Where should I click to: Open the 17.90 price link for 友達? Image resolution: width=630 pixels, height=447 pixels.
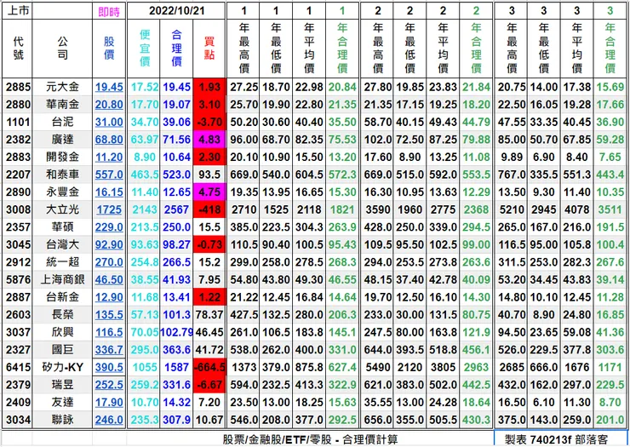(109, 403)
